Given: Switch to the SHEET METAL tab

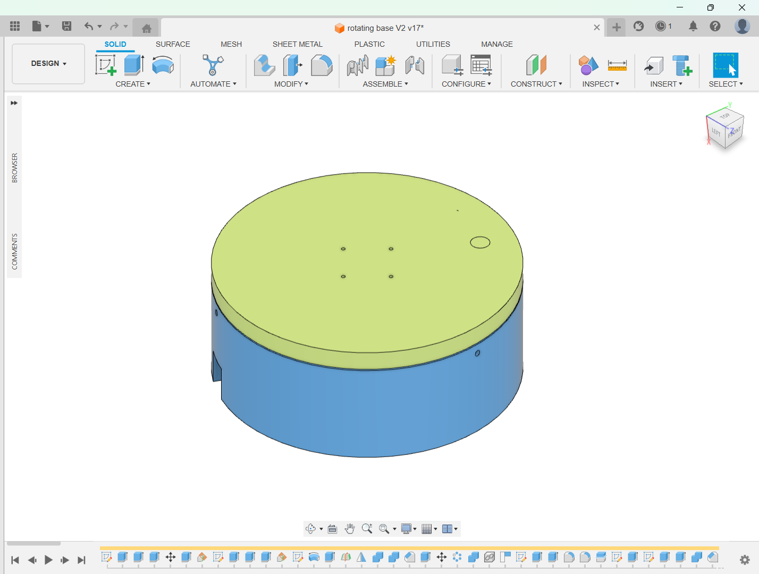Looking at the screenshot, I should (297, 44).
